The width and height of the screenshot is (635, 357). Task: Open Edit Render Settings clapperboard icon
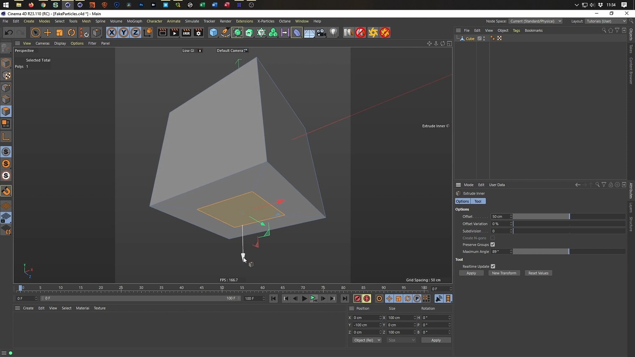coord(198,33)
